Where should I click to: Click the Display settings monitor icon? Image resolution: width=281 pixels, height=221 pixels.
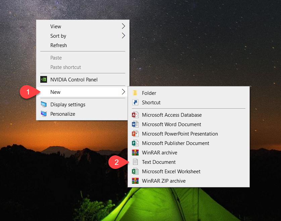(44, 105)
